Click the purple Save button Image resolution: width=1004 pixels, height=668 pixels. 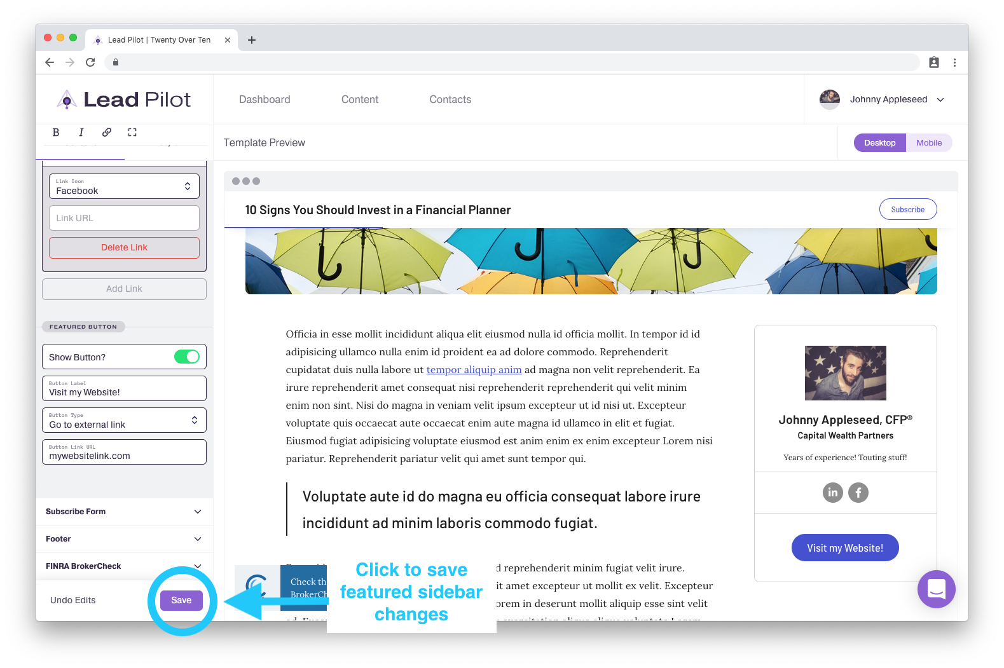point(181,601)
